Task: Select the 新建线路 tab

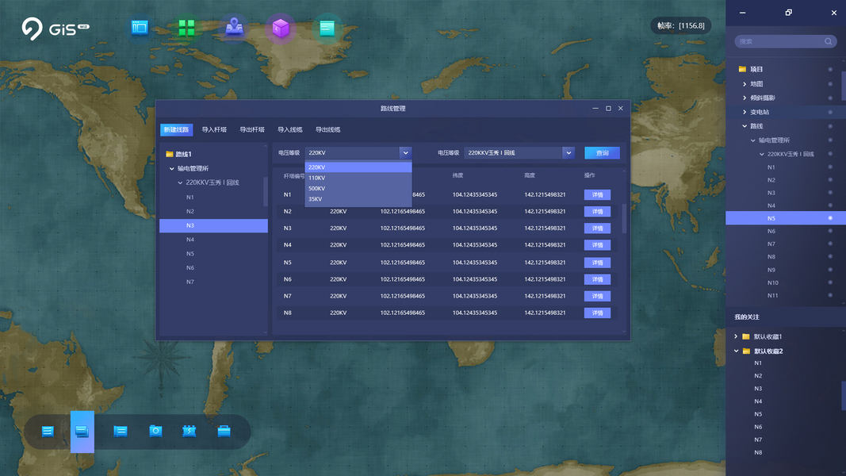Action: (177, 129)
